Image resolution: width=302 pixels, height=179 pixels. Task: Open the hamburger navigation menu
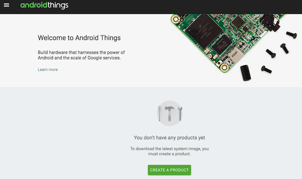(x=6, y=5)
